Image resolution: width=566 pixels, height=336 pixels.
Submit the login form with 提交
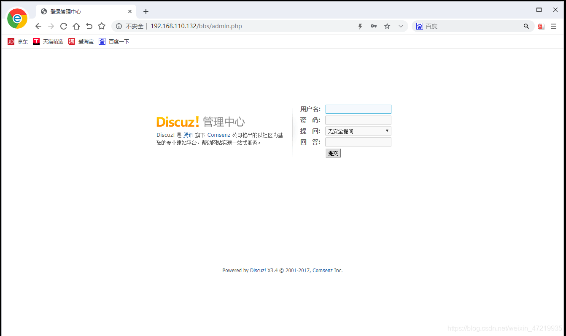333,153
